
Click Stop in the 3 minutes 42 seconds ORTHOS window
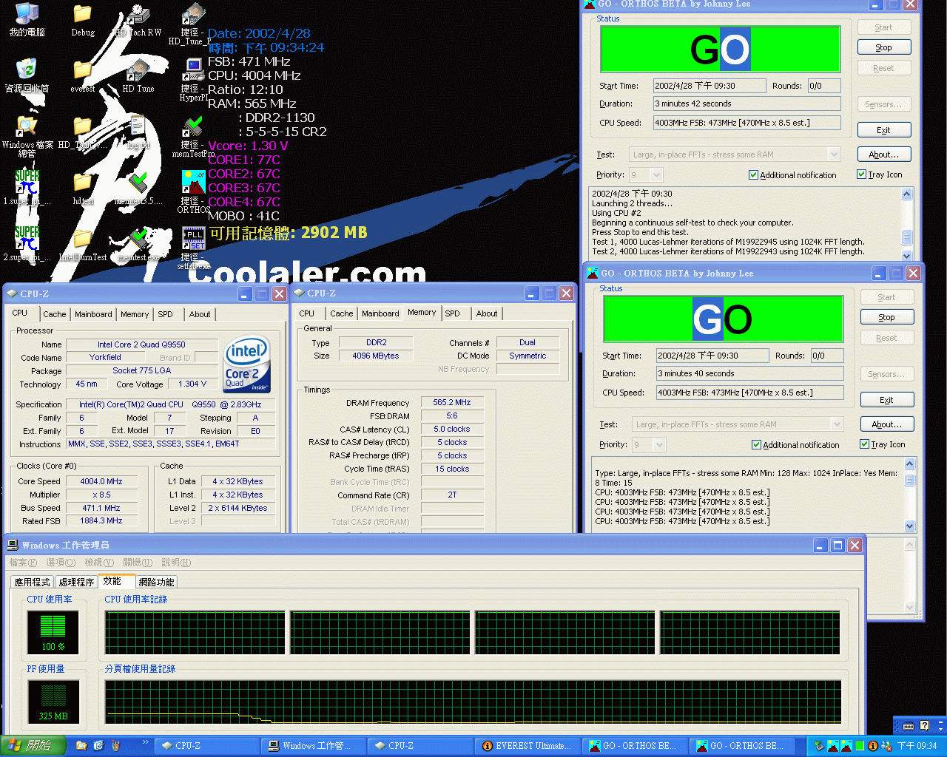[x=884, y=47]
